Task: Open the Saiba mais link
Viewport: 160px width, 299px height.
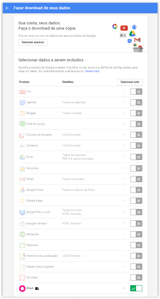Action: tap(92, 71)
